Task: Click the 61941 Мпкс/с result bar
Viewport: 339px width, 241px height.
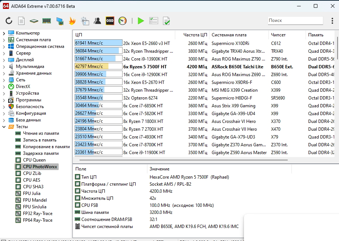Action: point(98,43)
